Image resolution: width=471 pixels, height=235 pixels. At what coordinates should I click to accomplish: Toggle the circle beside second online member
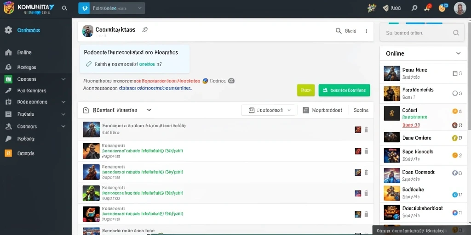(x=455, y=93)
